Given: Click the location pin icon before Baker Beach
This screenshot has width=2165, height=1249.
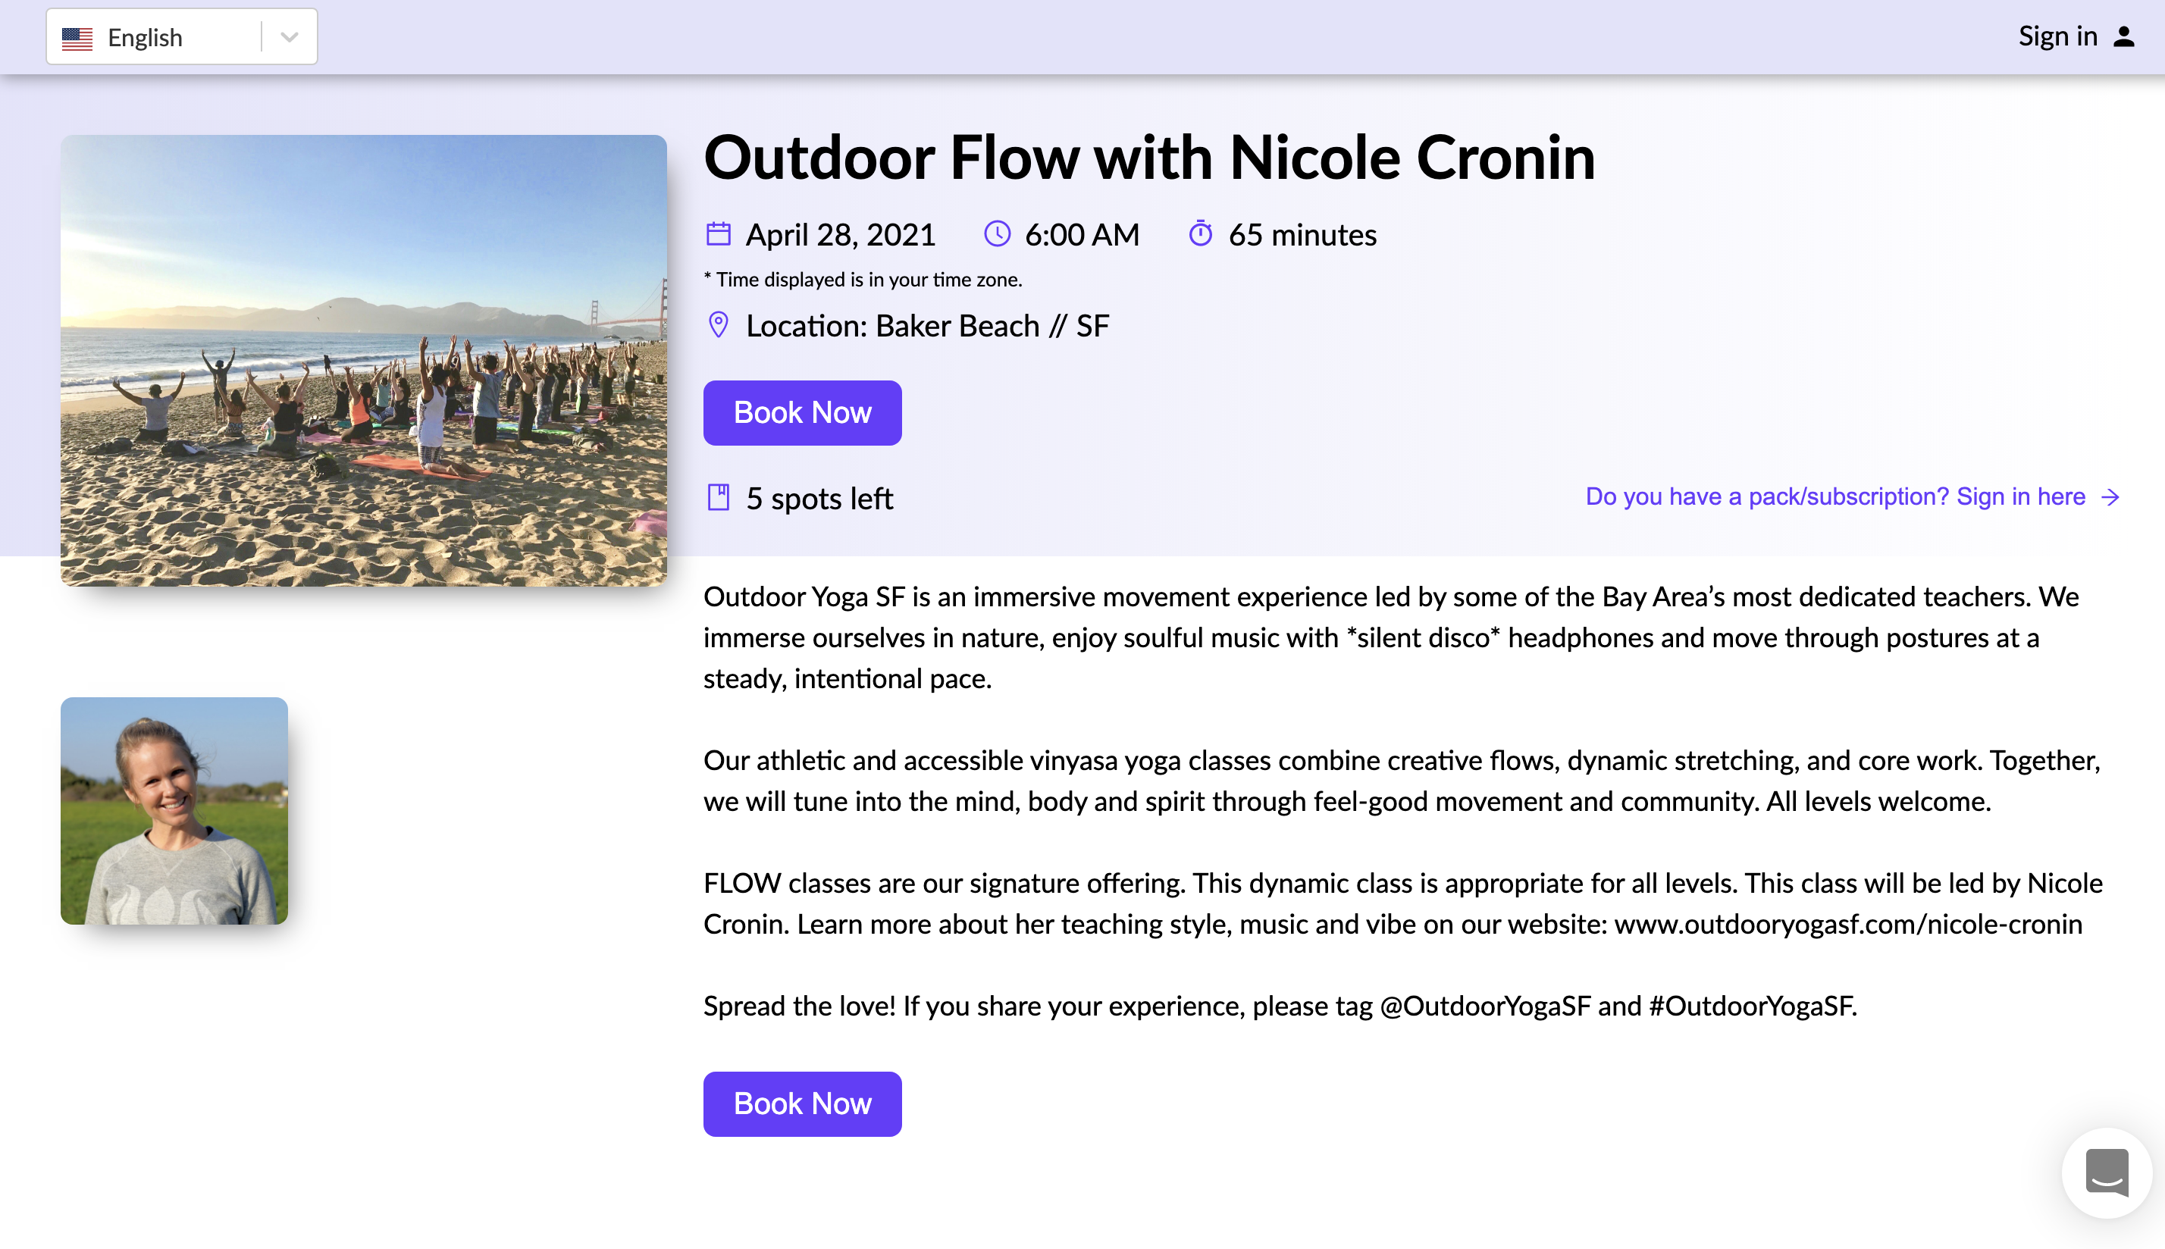Looking at the screenshot, I should coord(719,325).
